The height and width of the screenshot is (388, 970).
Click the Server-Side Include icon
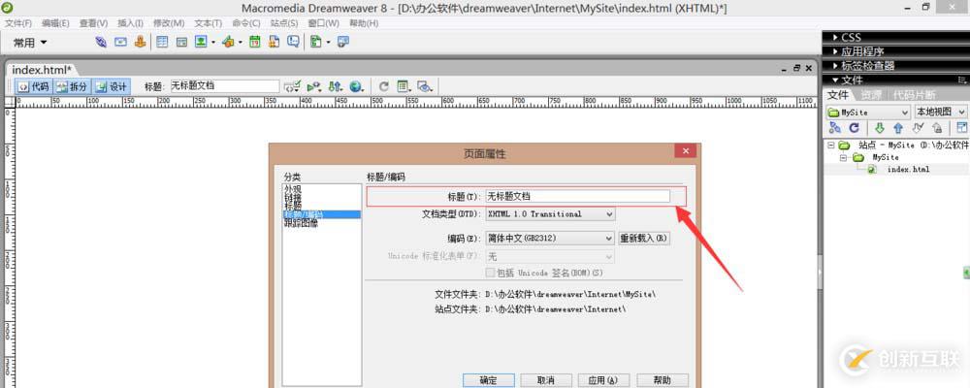coord(275,42)
